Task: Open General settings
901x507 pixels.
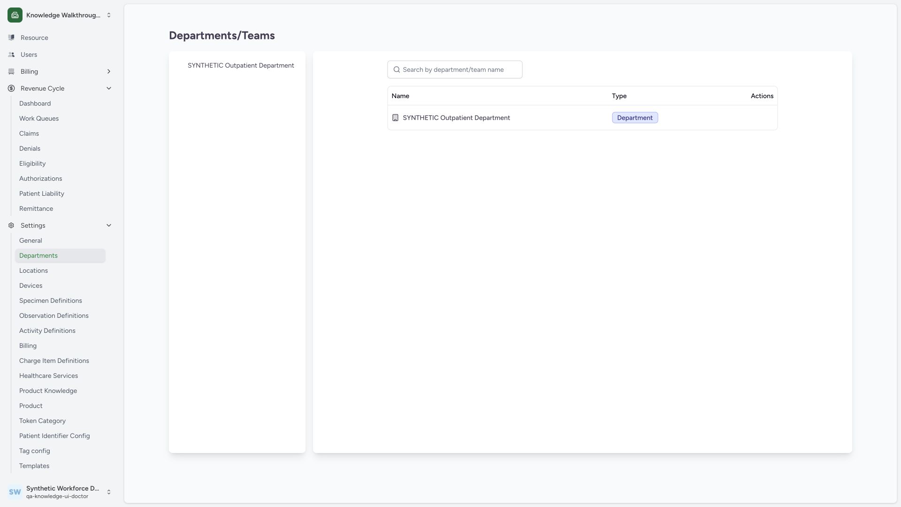Action: [31, 240]
